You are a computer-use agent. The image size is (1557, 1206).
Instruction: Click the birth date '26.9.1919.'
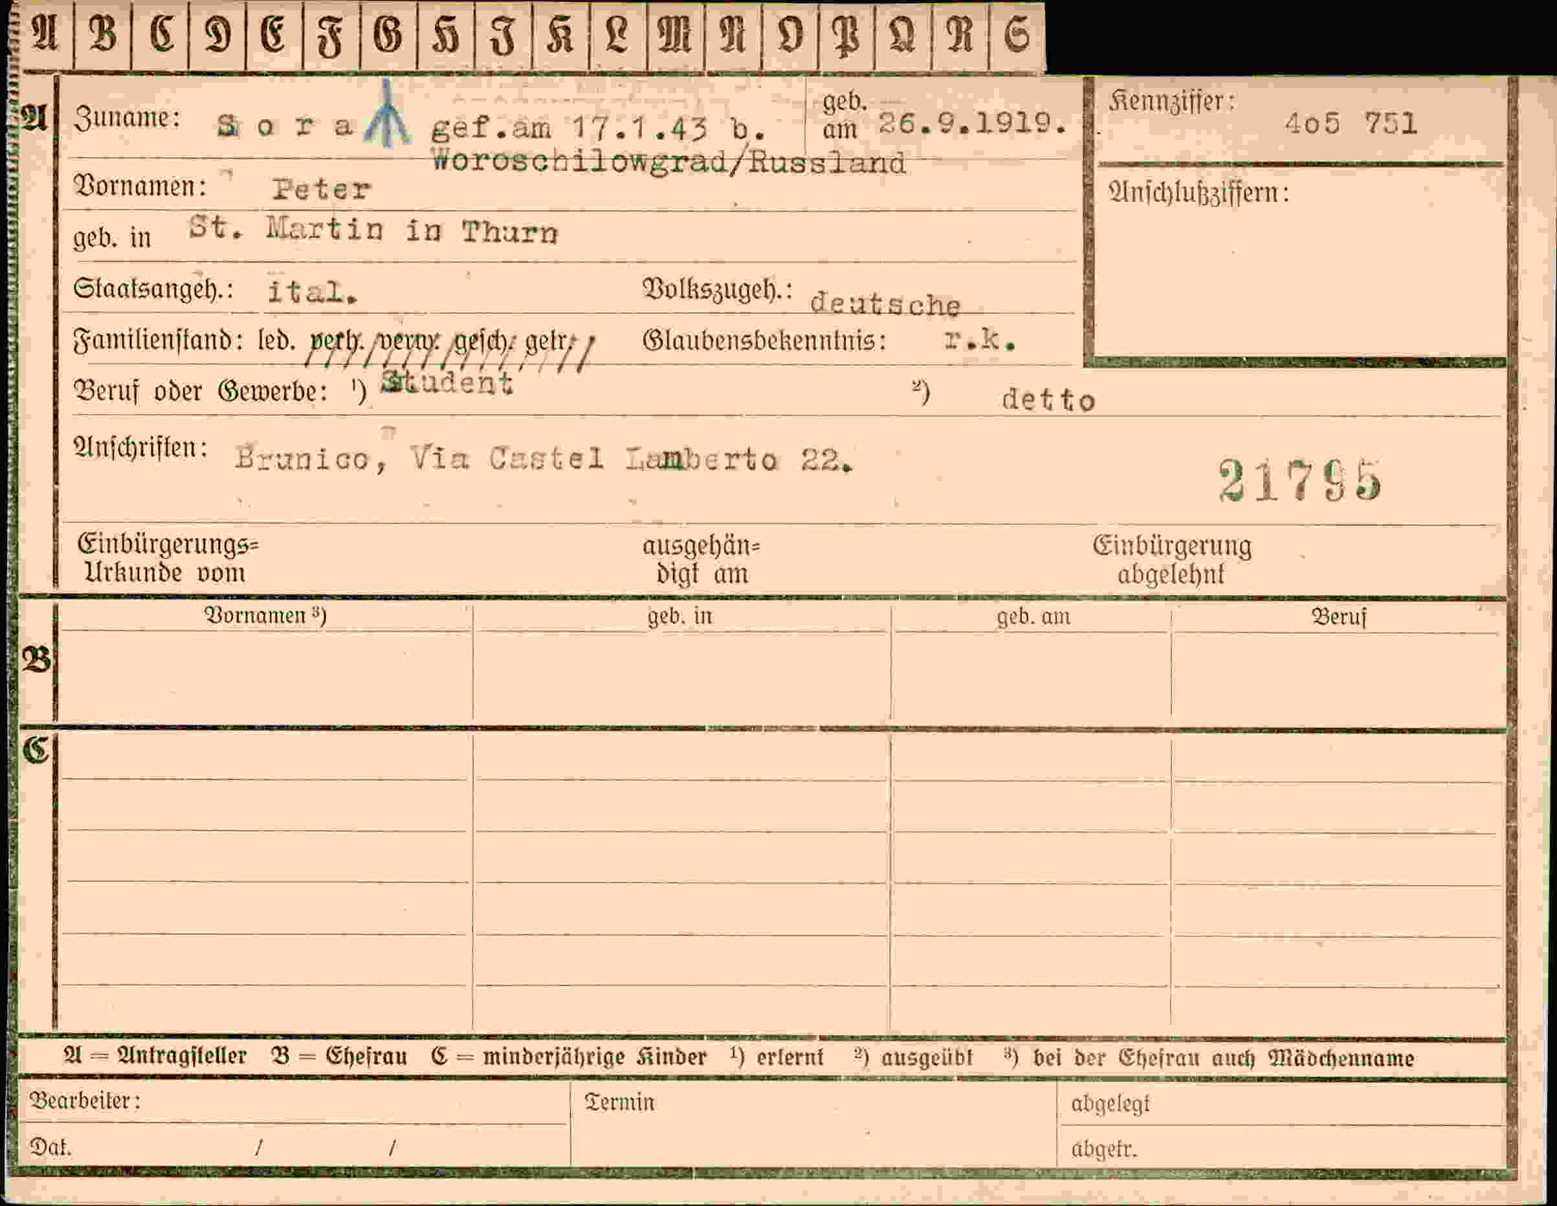[x=972, y=124]
